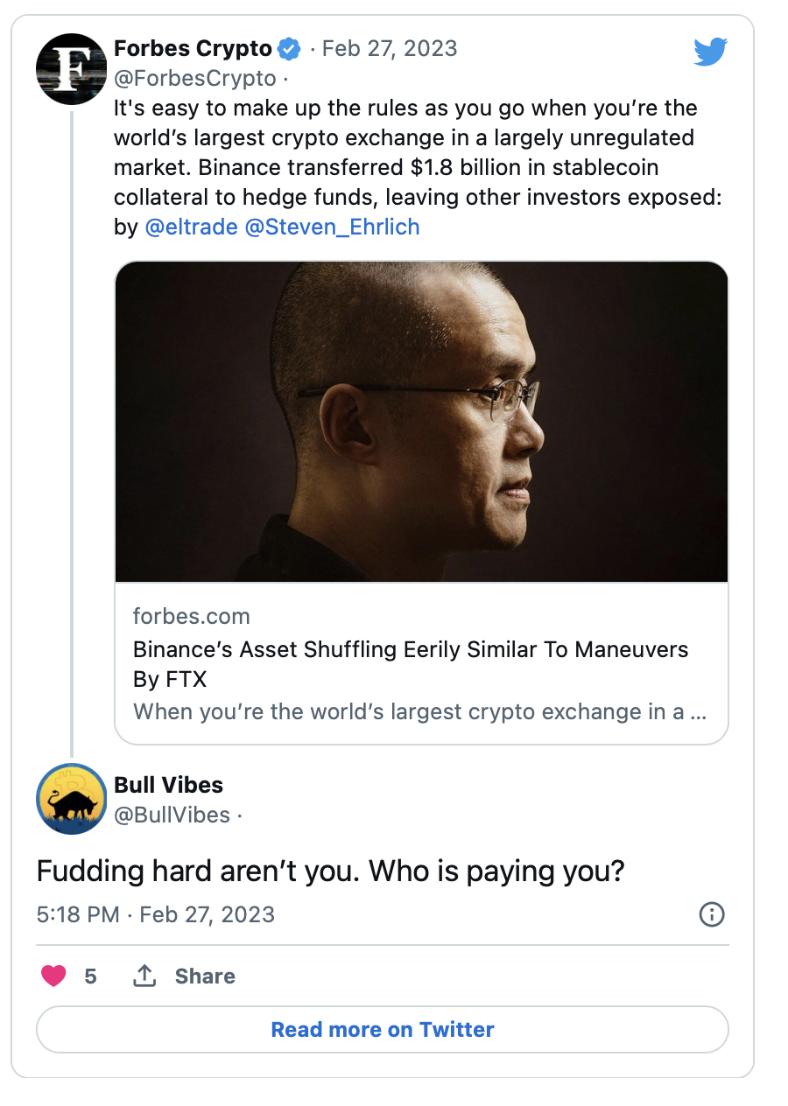Click the Forbes Crypto profile avatar
The width and height of the screenshot is (788, 1106).
(x=71, y=69)
